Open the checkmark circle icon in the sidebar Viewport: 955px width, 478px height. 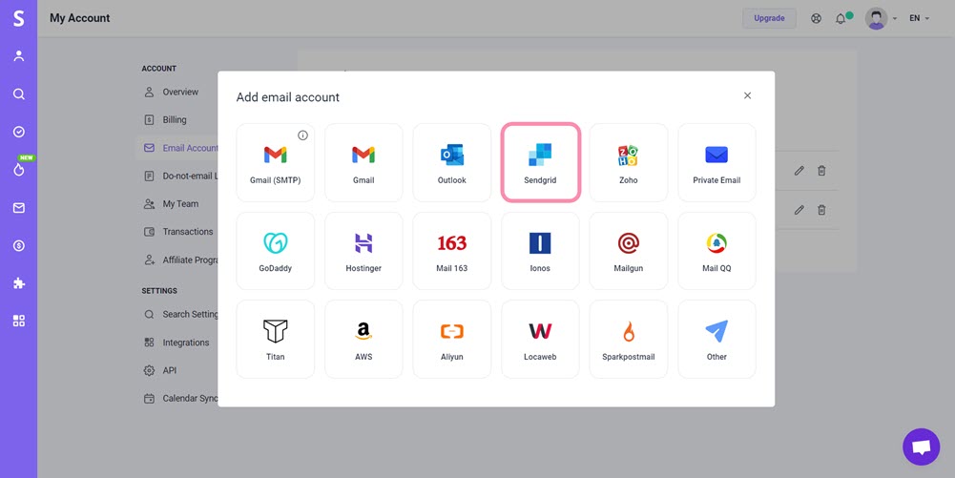[19, 132]
